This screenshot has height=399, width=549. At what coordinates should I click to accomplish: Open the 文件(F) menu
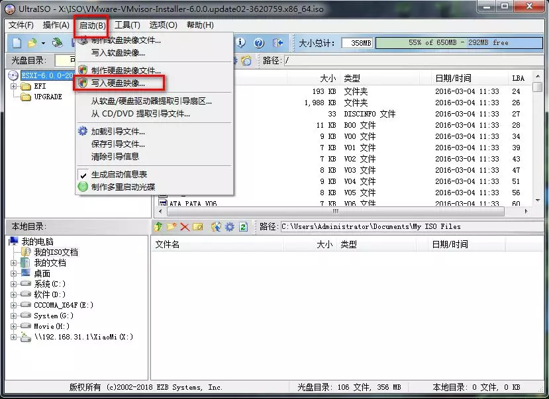point(21,25)
